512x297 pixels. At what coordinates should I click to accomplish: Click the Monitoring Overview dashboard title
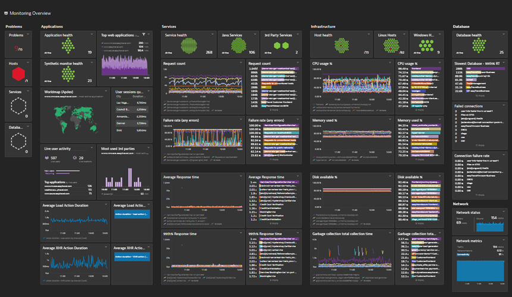[33, 13]
